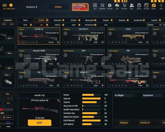Click the magnifier icon in Kar98 details
Screen dimensions: 165x132
pyautogui.click(x=58, y=101)
